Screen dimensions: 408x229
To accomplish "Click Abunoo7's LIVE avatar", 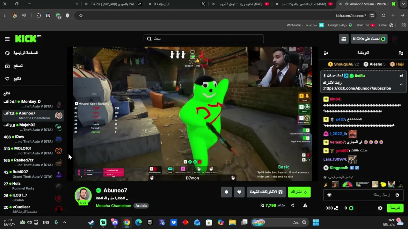I will click(x=83, y=196).
